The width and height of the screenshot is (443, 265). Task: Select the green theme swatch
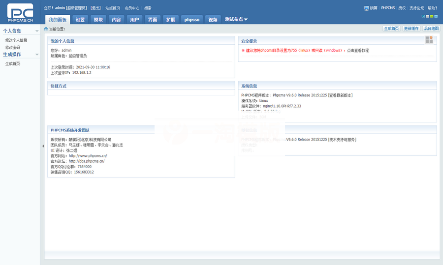click(432, 16)
